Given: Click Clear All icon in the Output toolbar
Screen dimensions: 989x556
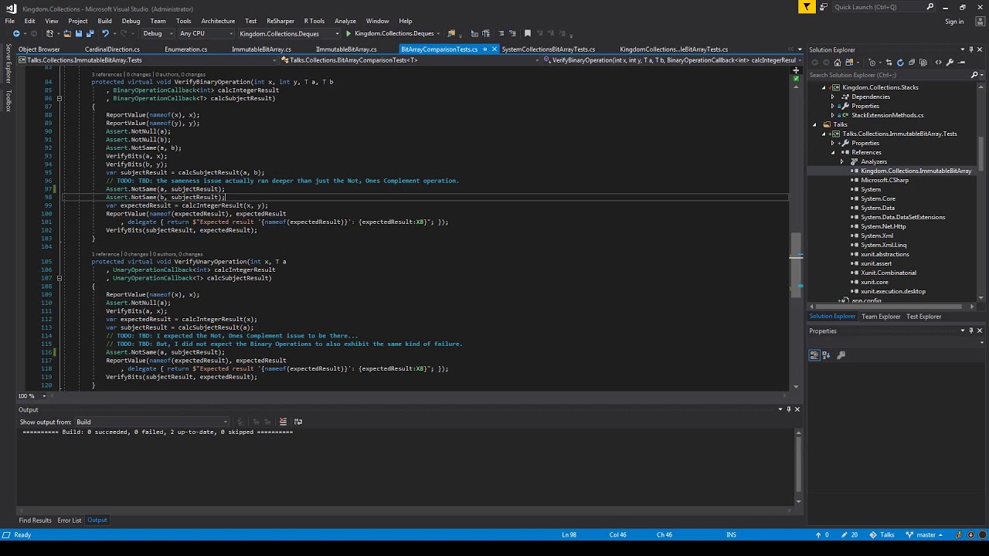Looking at the screenshot, I should pos(283,422).
